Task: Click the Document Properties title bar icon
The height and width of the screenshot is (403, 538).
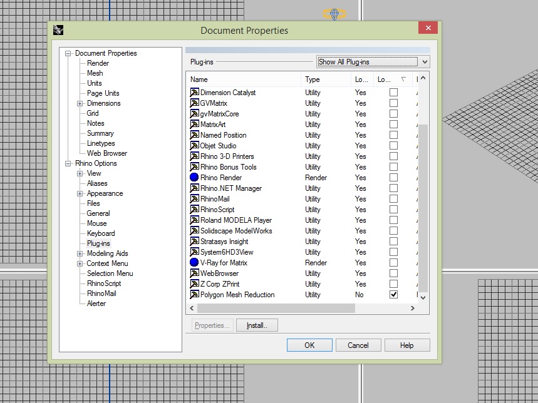Action: click(x=58, y=30)
